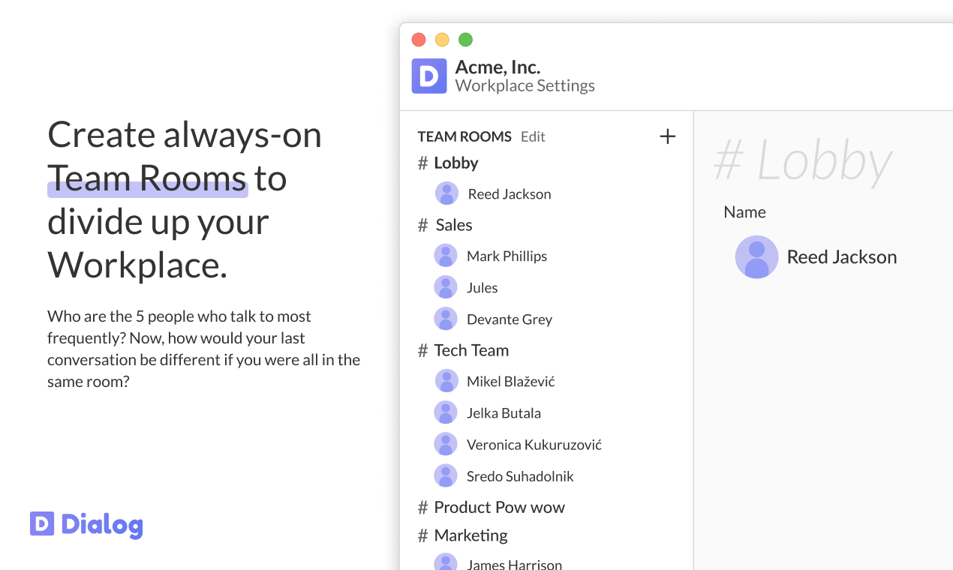Select the # Lobby room
This screenshot has width=953, height=570.
tap(448, 163)
